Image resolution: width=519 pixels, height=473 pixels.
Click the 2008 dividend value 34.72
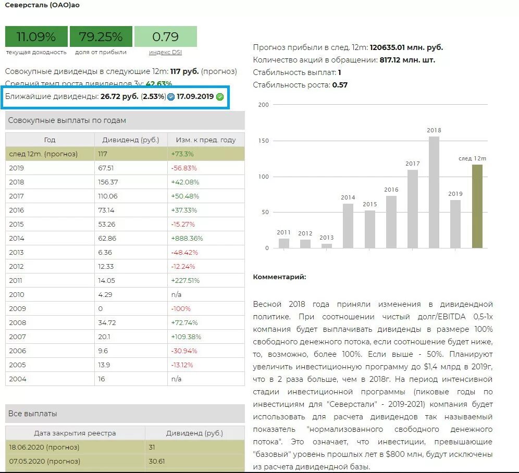(x=107, y=323)
